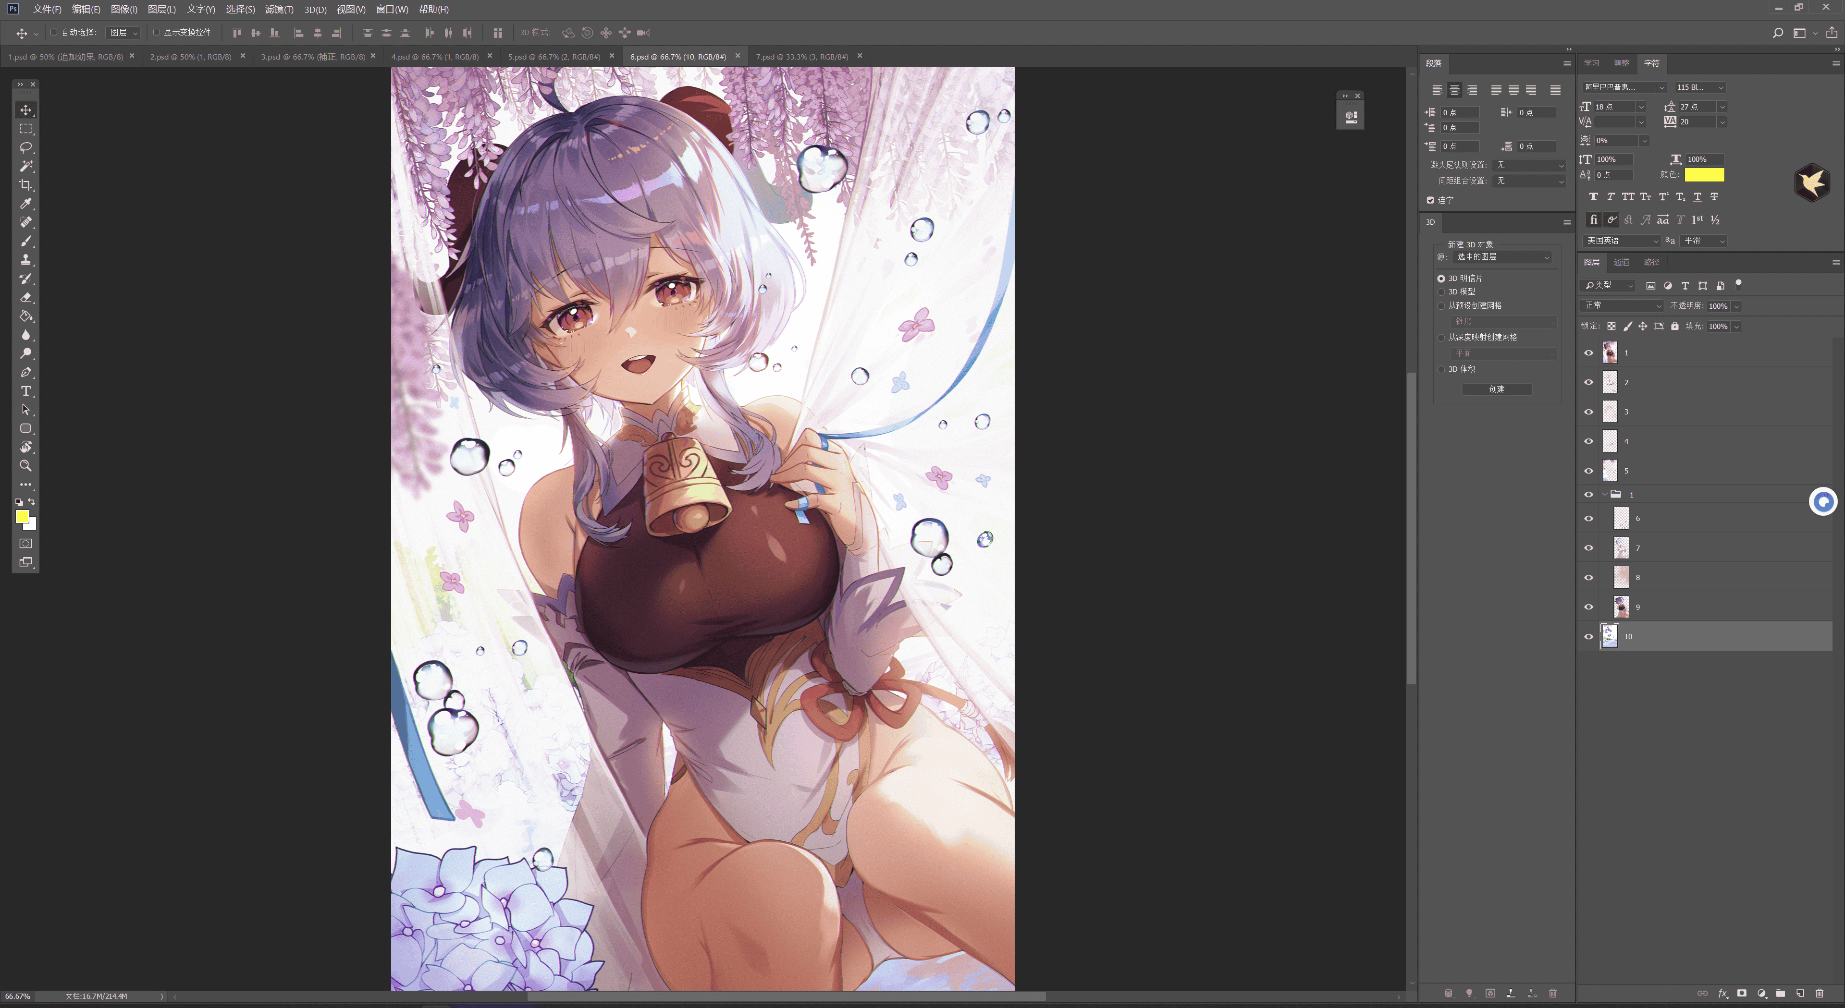The image size is (1845, 1008).
Task: Switch to the 路径 panel tab
Action: pyautogui.click(x=1652, y=262)
